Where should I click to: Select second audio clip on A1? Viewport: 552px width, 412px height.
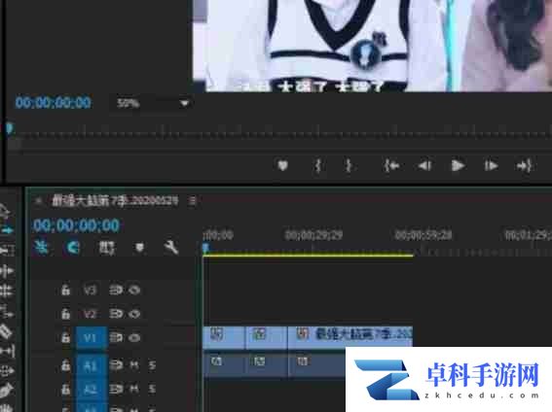267,365
